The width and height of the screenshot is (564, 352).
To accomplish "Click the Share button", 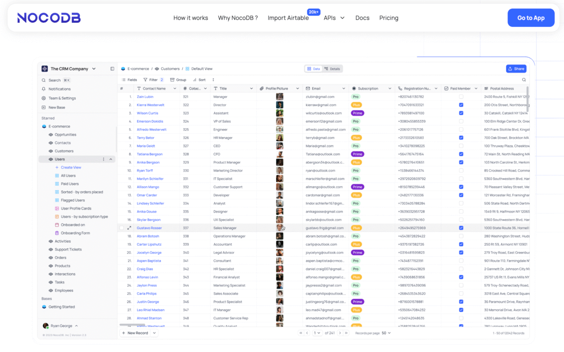I will (516, 69).
